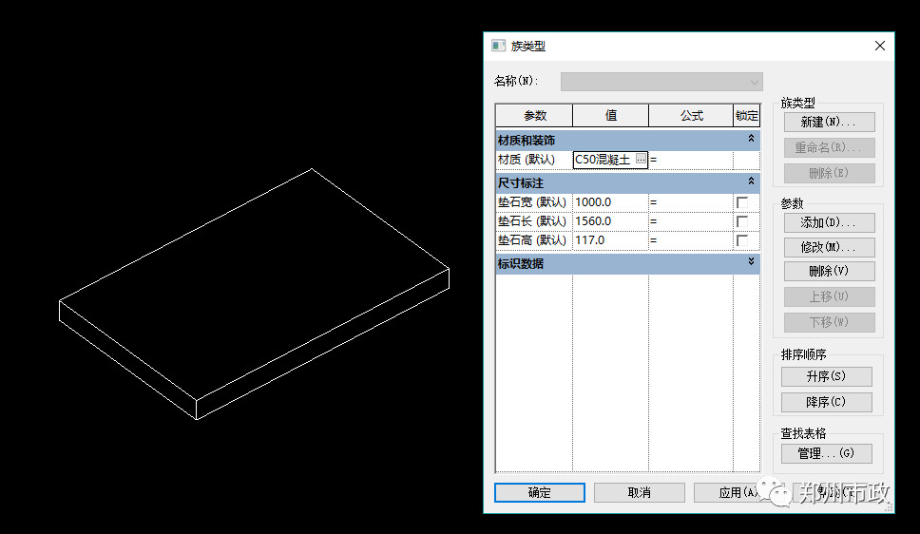The height and width of the screenshot is (534, 920).
Task: Click the 参数 column header
Action: click(x=534, y=116)
